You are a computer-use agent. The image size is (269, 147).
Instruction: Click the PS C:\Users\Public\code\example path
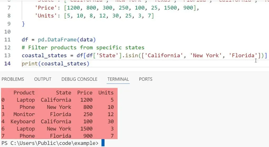tap(50, 143)
